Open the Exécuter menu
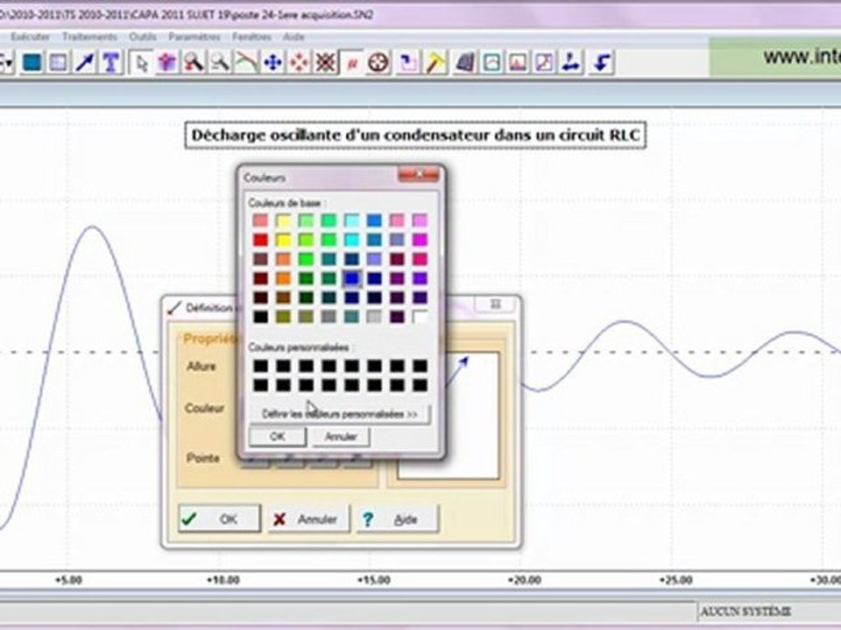The image size is (841, 630). pos(30,37)
